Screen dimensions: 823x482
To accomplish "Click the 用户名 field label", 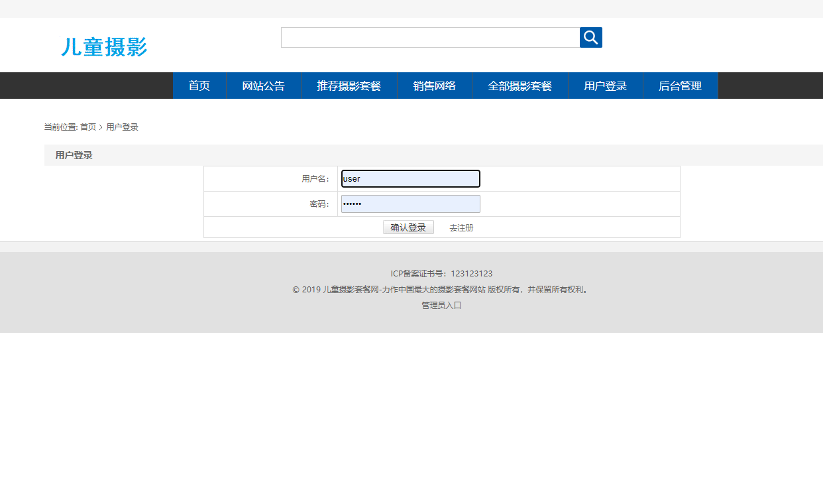I will pyautogui.click(x=318, y=178).
